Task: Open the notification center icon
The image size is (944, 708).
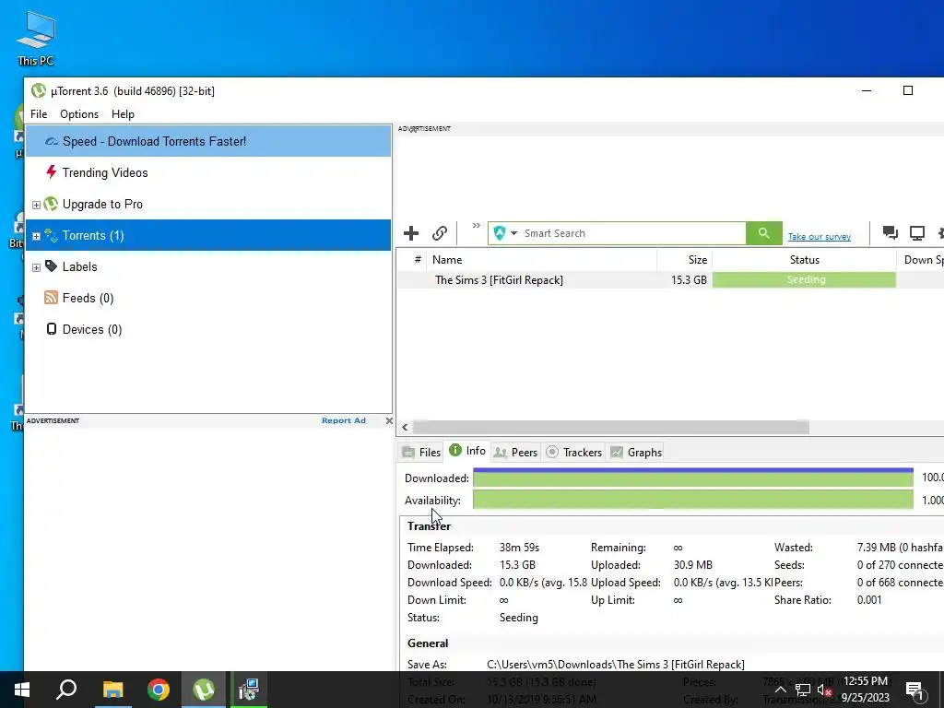Action: click(x=914, y=690)
